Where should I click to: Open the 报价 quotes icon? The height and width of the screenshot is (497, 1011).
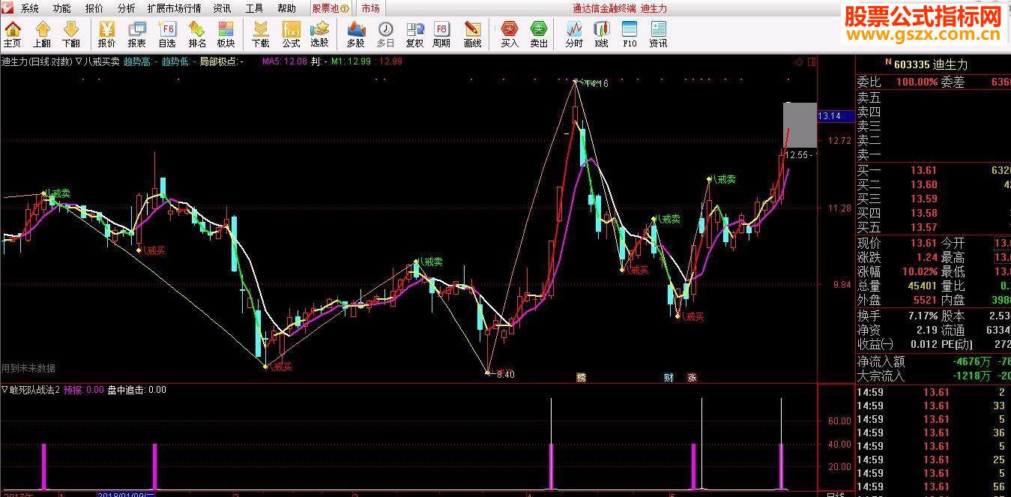[x=106, y=34]
